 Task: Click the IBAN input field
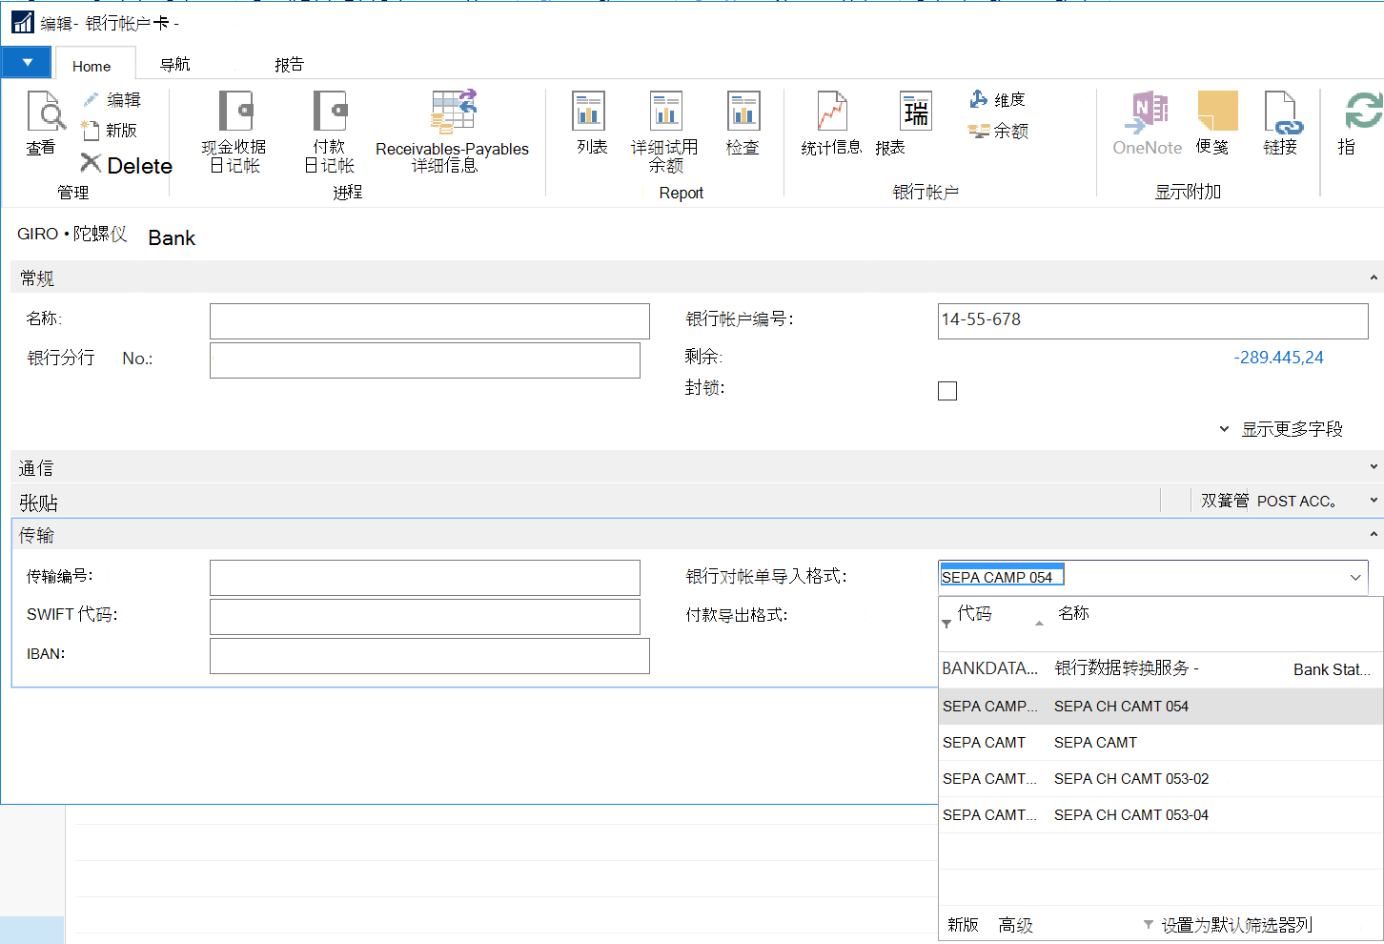click(x=430, y=656)
